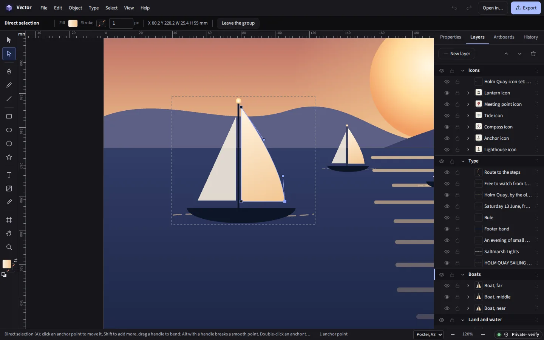Toggle visibility of Tide icon layer
Image resolution: width=544 pixels, height=340 pixels.
[447, 116]
